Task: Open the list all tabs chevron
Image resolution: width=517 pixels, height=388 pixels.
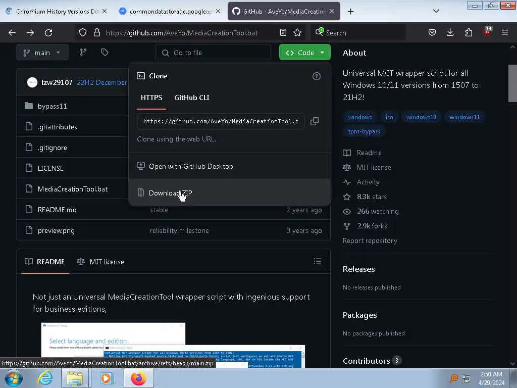Action: tap(436, 11)
